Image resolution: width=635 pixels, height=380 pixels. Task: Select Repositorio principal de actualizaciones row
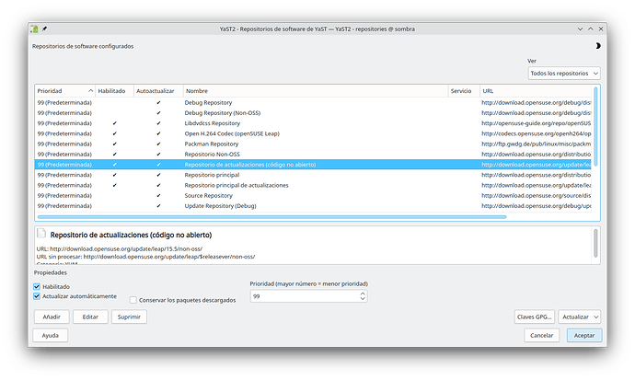(313, 185)
